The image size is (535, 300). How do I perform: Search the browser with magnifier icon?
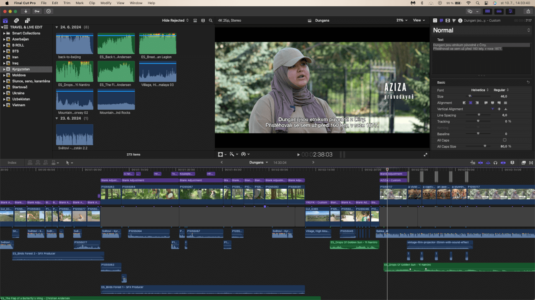211,20
